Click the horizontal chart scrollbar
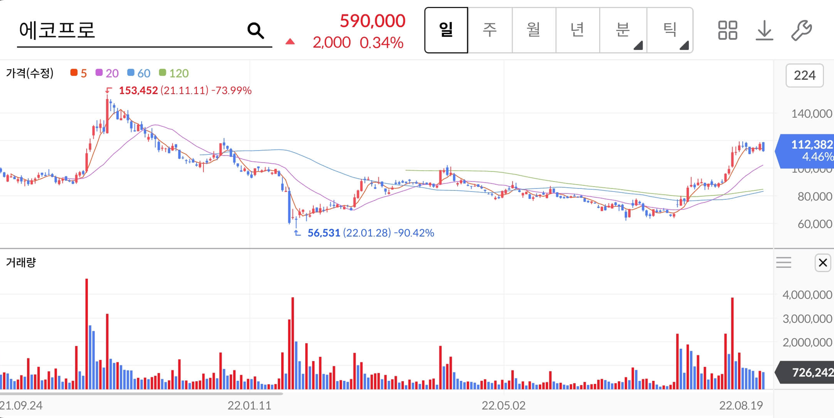834x418 pixels. (141, 394)
